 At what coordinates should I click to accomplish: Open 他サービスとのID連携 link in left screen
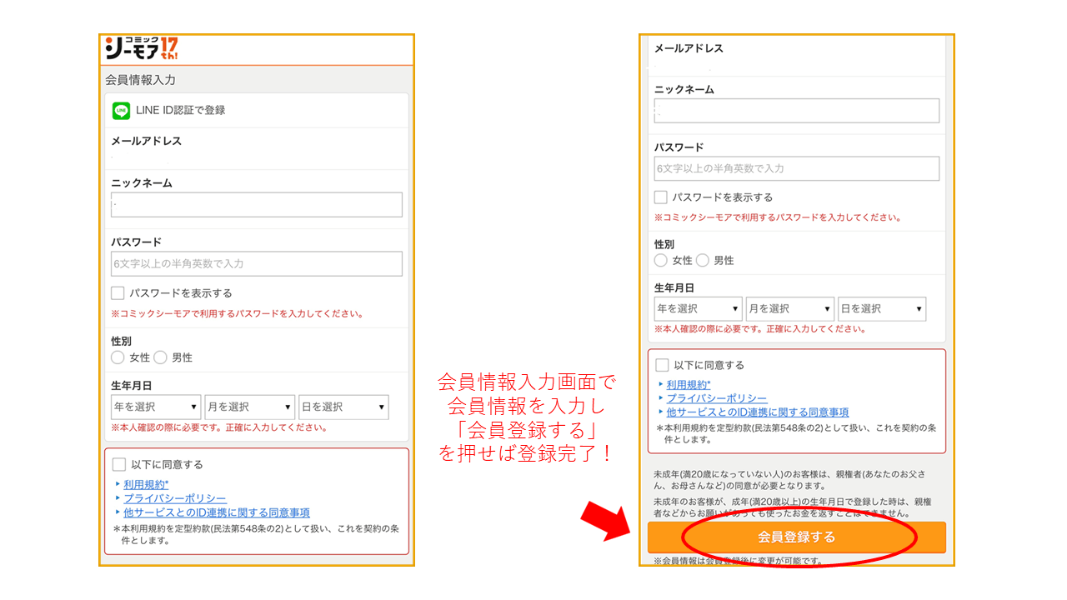[217, 512]
